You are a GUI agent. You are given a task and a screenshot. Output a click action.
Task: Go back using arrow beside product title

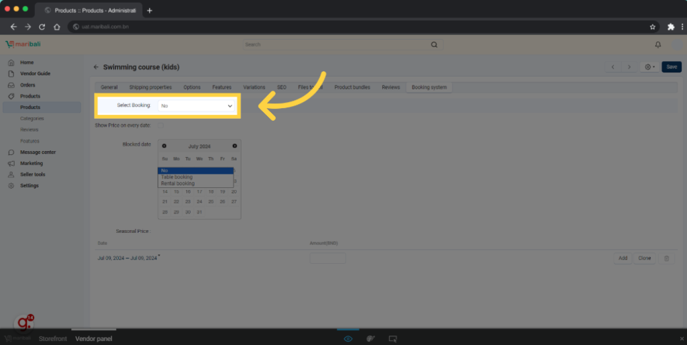coord(96,67)
